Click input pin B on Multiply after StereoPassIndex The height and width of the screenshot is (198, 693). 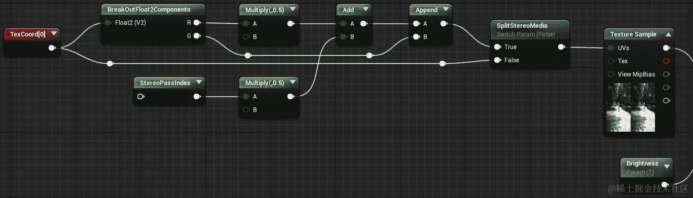246,109
